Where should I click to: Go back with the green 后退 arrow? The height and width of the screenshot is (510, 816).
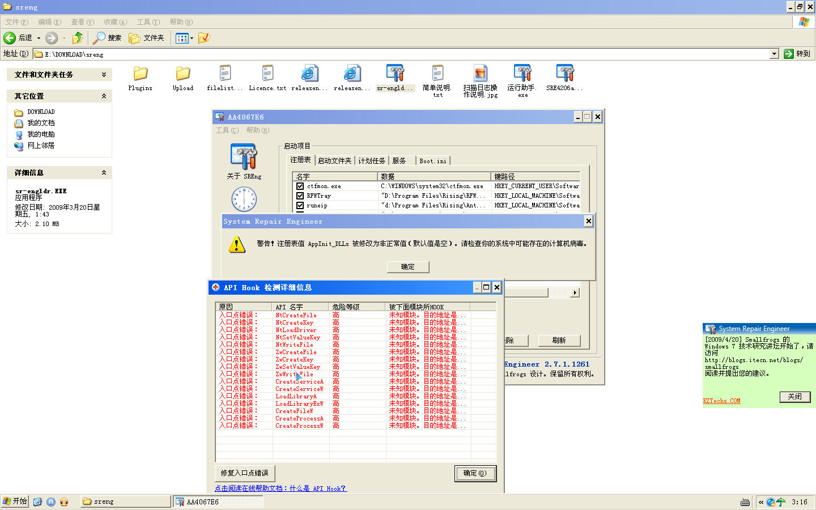10,38
